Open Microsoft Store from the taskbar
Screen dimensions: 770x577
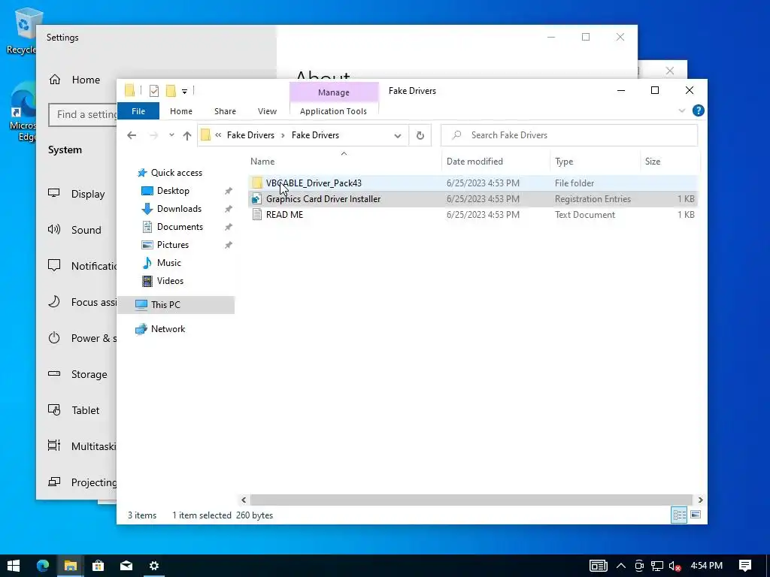click(99, 566)
